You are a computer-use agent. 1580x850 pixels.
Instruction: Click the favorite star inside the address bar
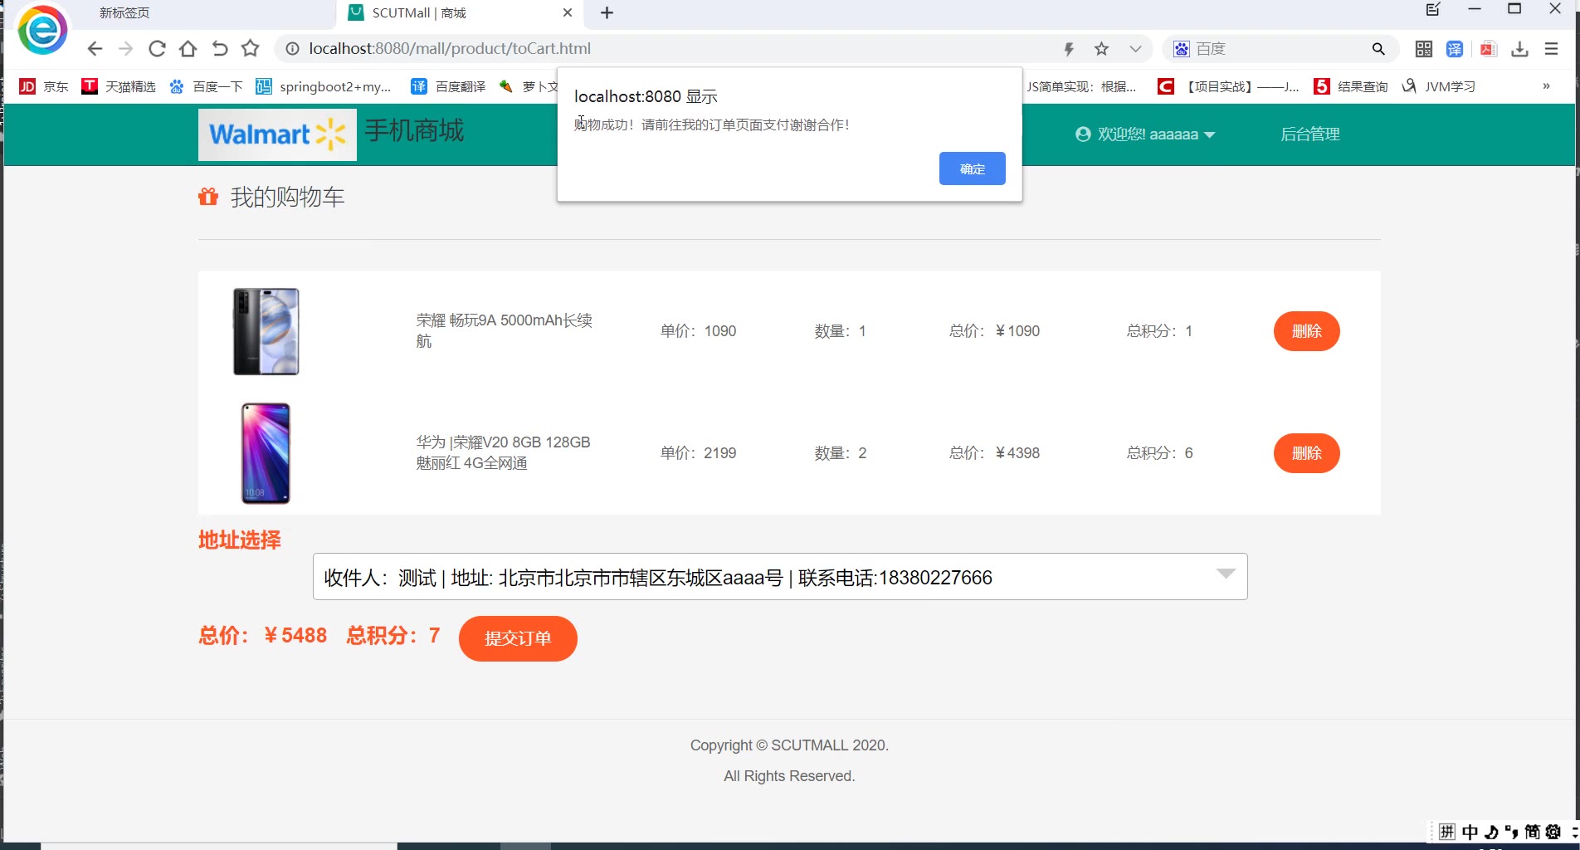tap(1101, 49)
